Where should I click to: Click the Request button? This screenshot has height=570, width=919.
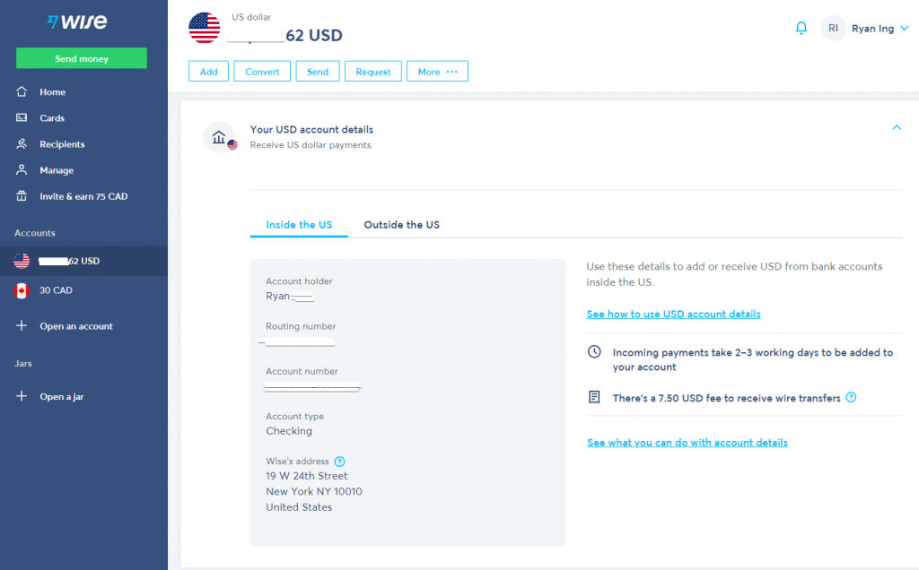373,72
